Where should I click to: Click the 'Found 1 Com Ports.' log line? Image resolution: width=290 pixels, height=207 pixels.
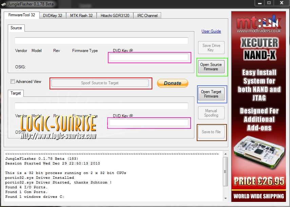coord(26,192)
